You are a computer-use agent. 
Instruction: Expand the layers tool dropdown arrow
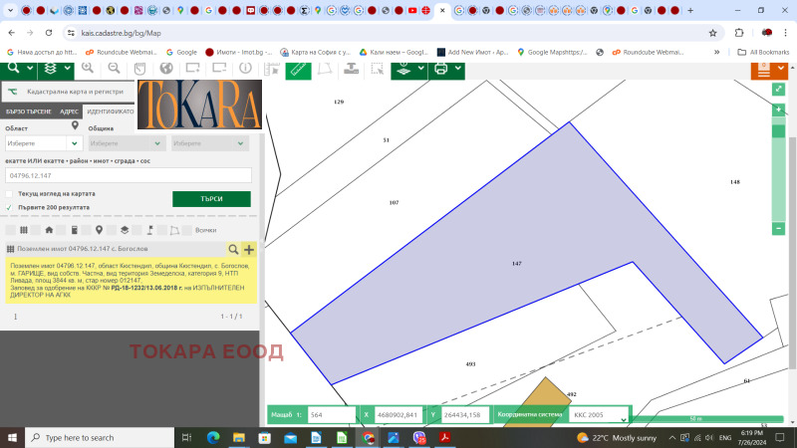coord(67,68)
